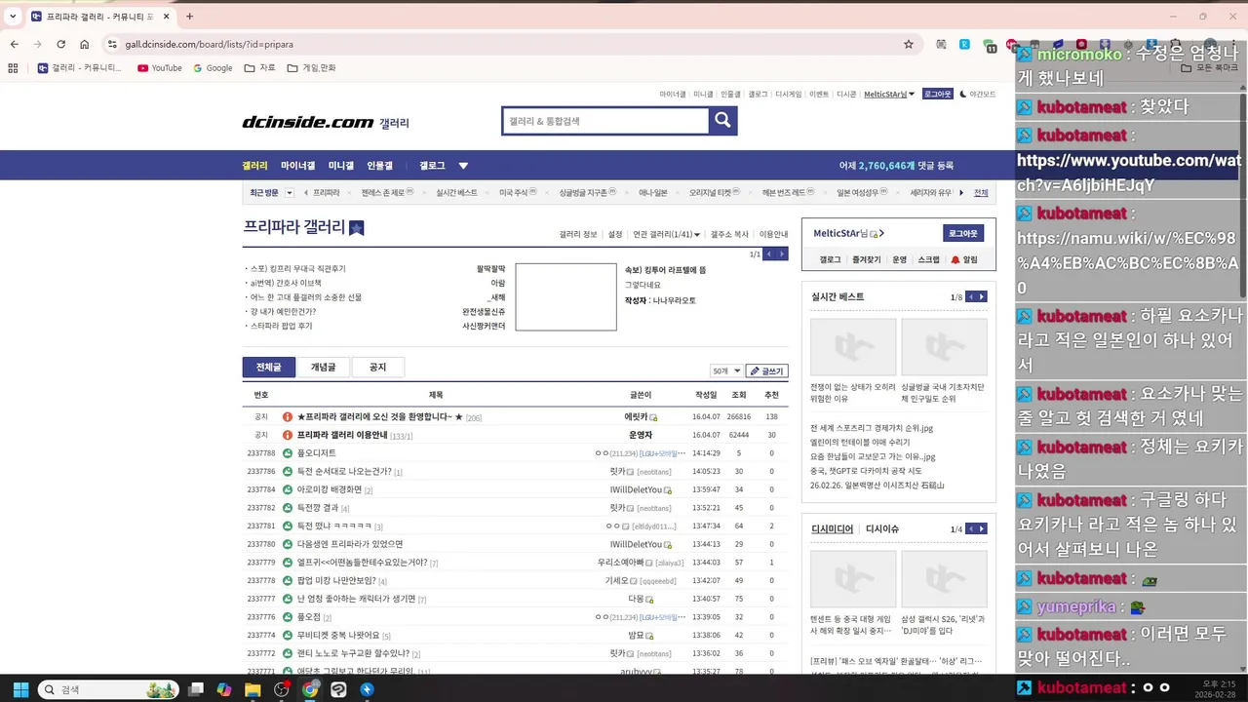Open the Google bookmark
Viewport: 1248px width, 702px height.
click(x=213, y=68)
